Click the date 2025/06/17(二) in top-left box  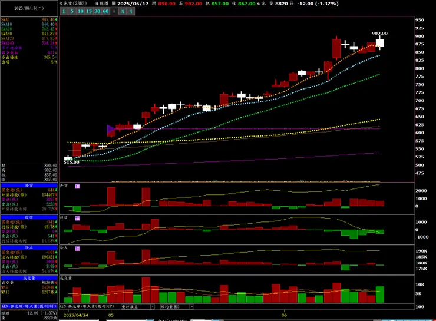coord(29,8)
